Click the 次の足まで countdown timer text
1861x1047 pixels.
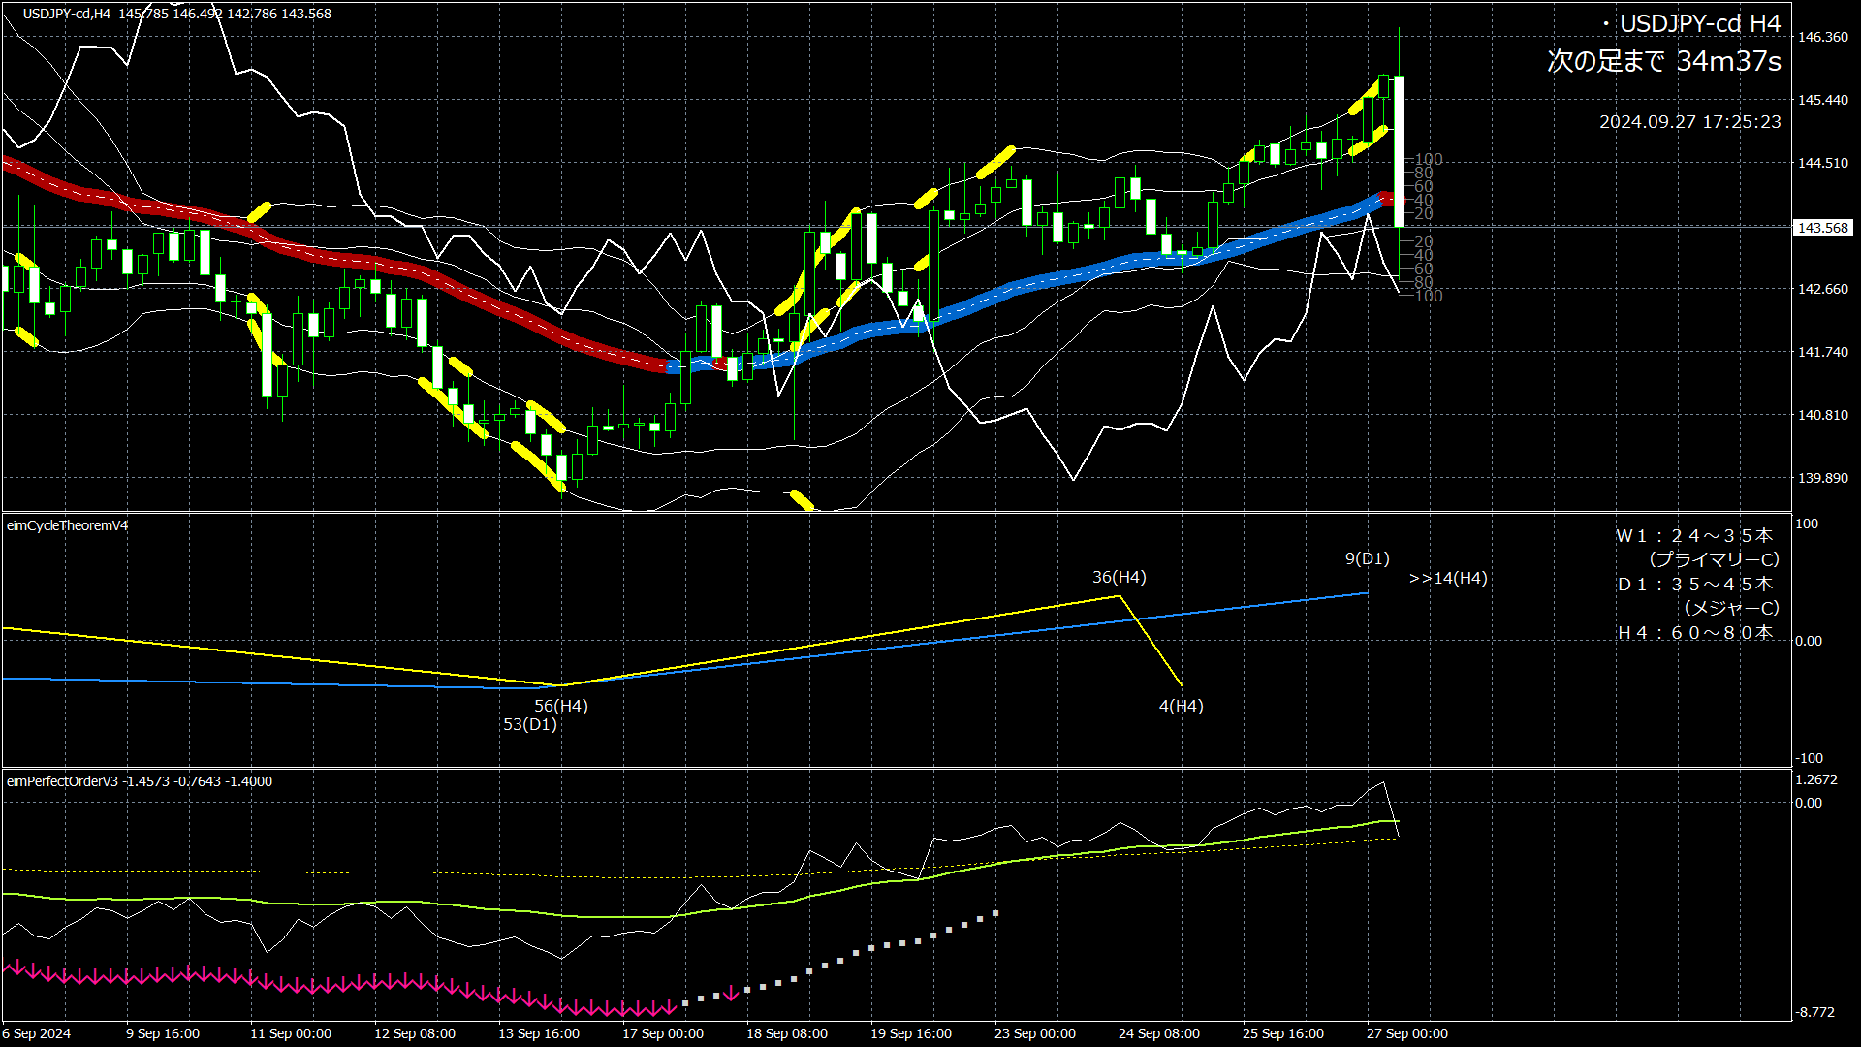click(1663, 61)
